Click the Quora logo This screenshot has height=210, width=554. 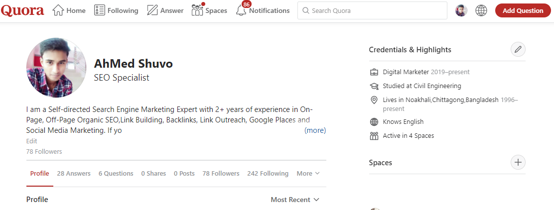click(x=22, y=10)
